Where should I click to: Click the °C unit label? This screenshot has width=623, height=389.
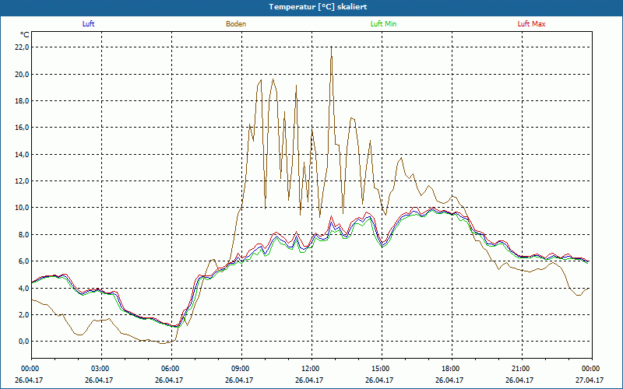[x=25, y=35]
